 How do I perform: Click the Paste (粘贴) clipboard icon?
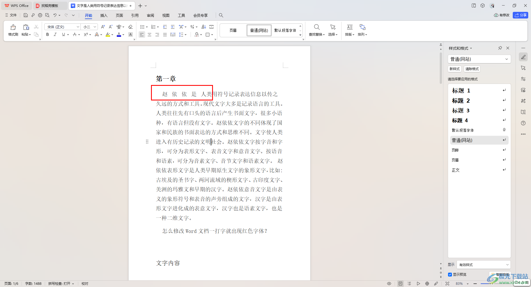pyautogui.click(x=26, y=27)
